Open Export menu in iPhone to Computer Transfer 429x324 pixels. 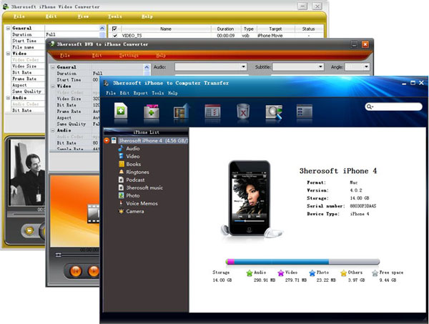point(140,93)
